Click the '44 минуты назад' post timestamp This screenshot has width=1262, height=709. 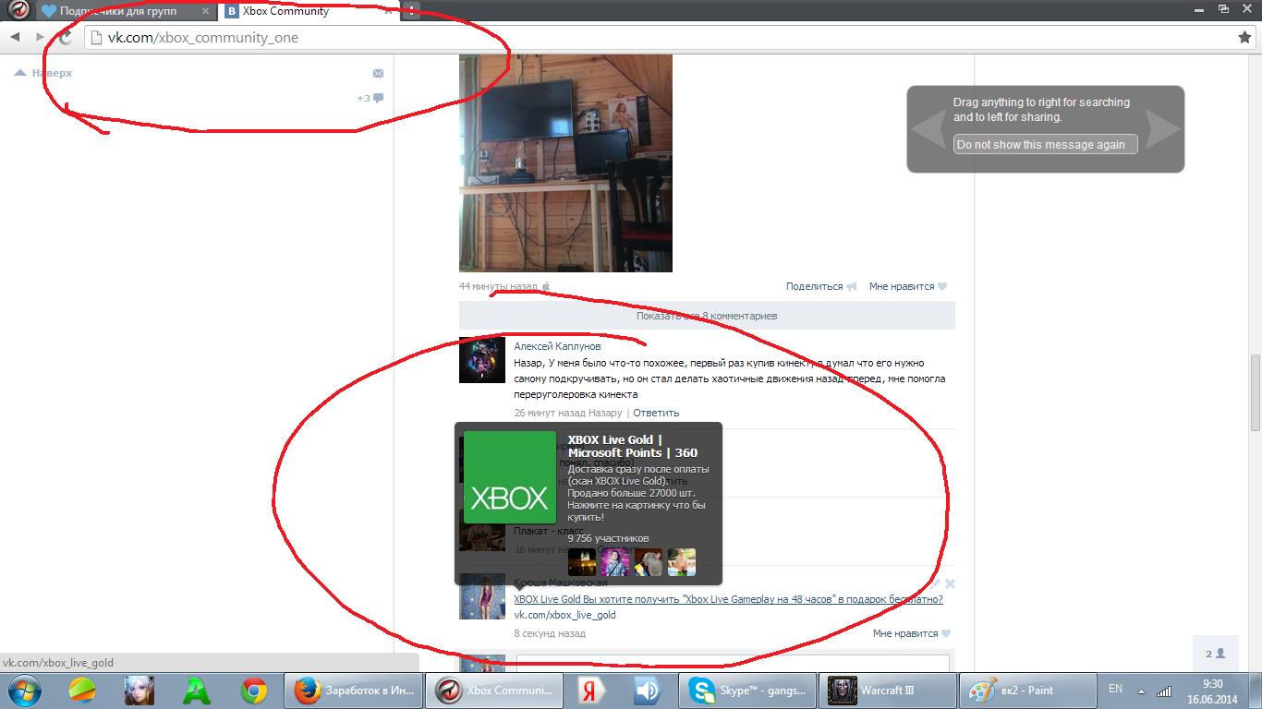coord(498,287)
